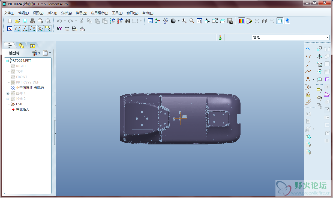Open the 分析(A) menu
Image resolution: width=333 pixels, height=198 pixels.
[x=66, y=13]
